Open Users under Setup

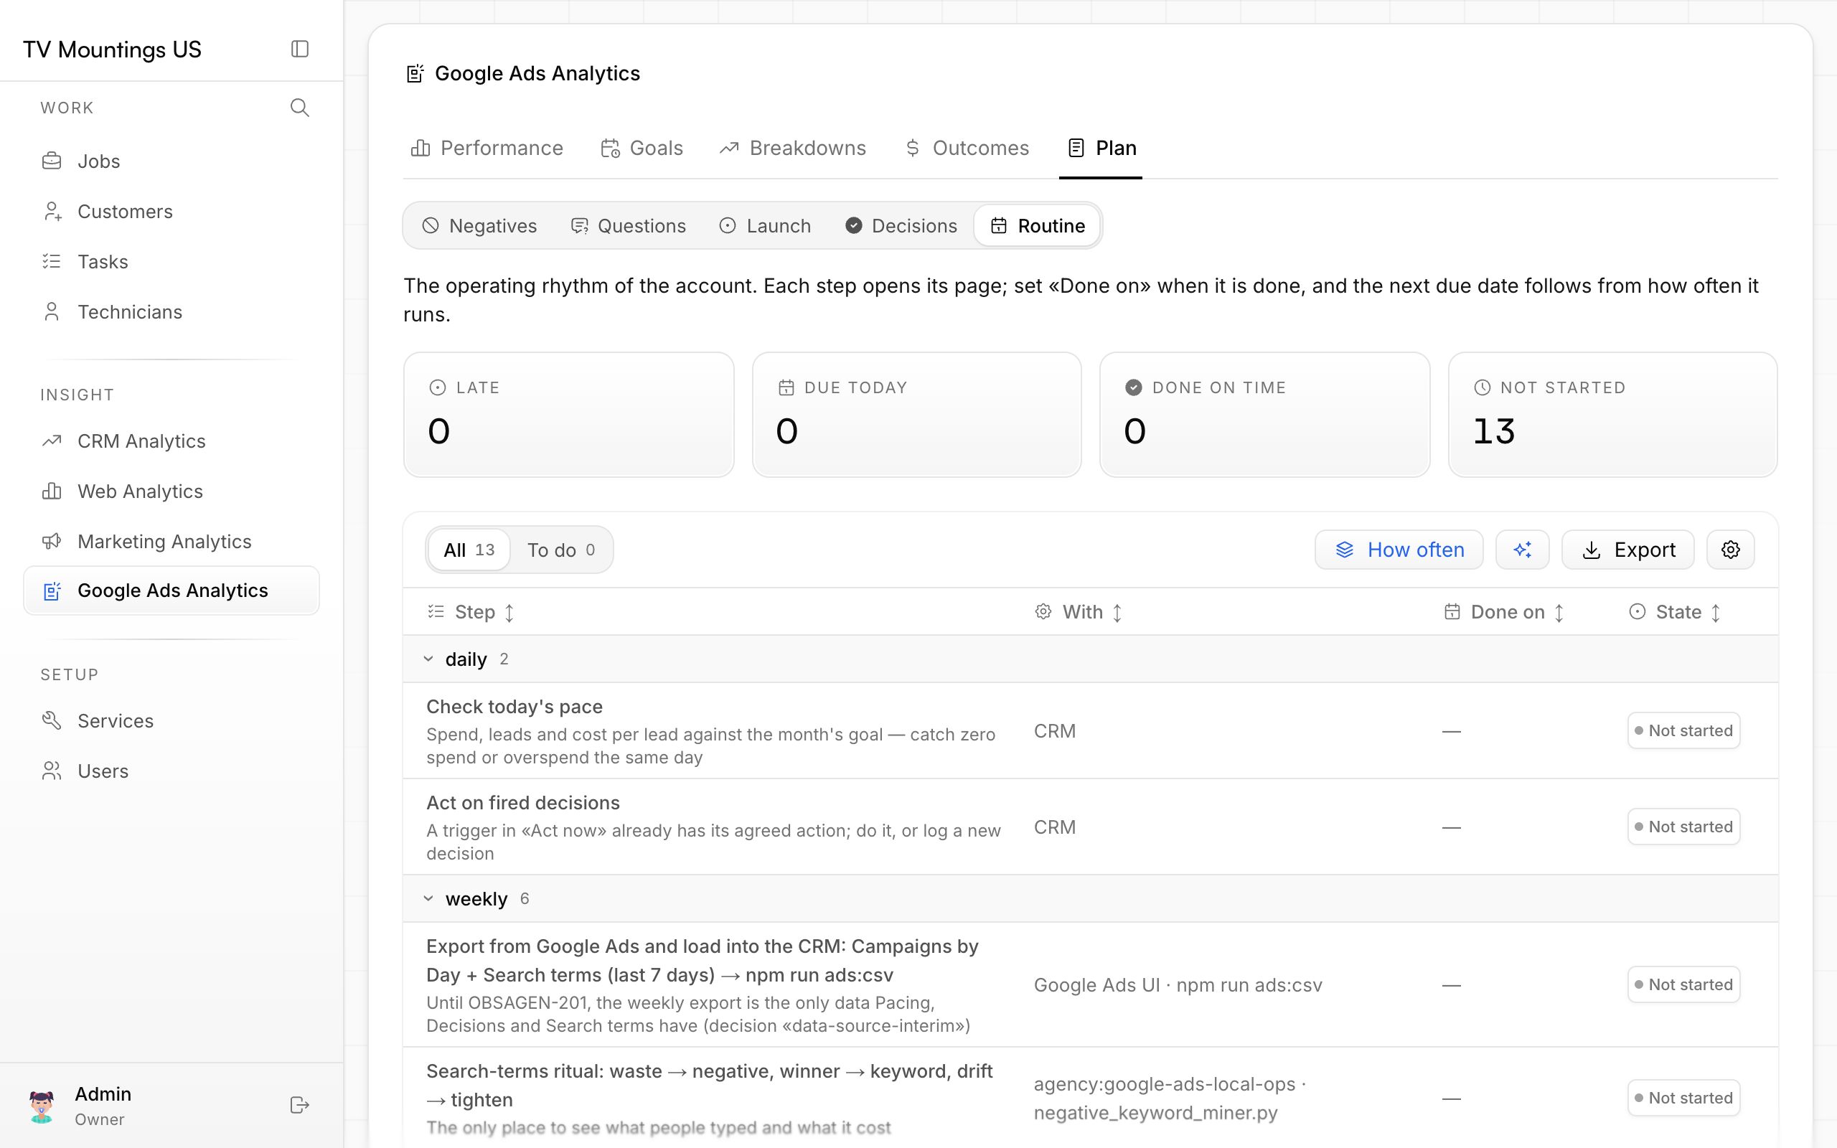pyautogui.click(x=172, y=771)
